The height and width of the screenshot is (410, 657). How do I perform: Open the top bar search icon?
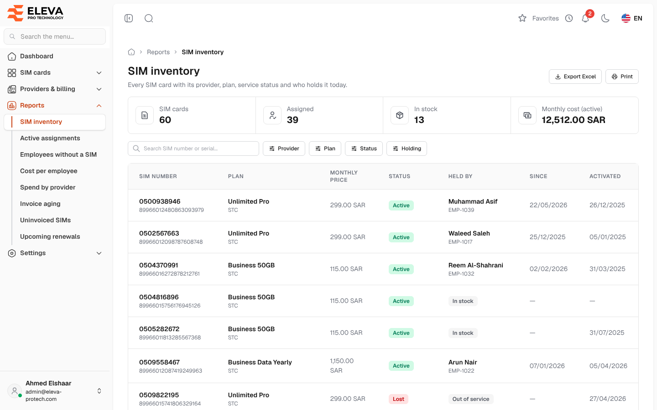pyautogui.click(x=149, y=18)
